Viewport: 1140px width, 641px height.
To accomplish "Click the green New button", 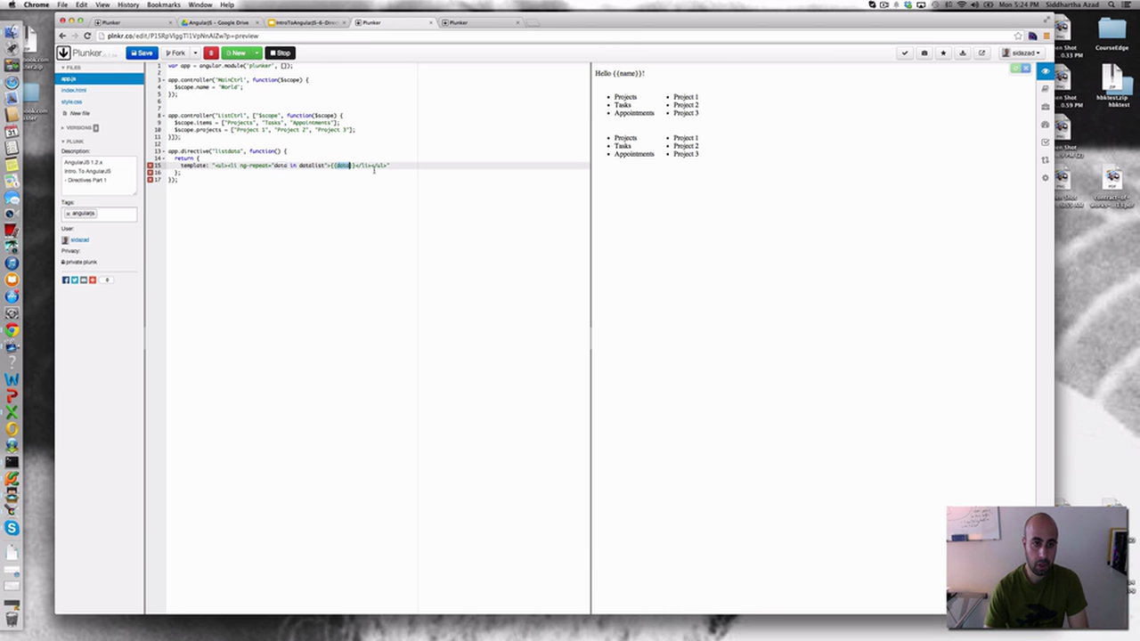I will pyautogui.click(x=236, y=53).
